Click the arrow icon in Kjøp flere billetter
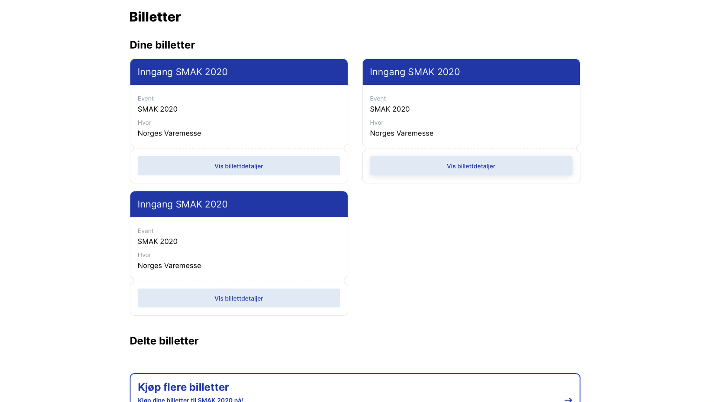The height and width of the screenshot is (402, 714). click(568, 399)
